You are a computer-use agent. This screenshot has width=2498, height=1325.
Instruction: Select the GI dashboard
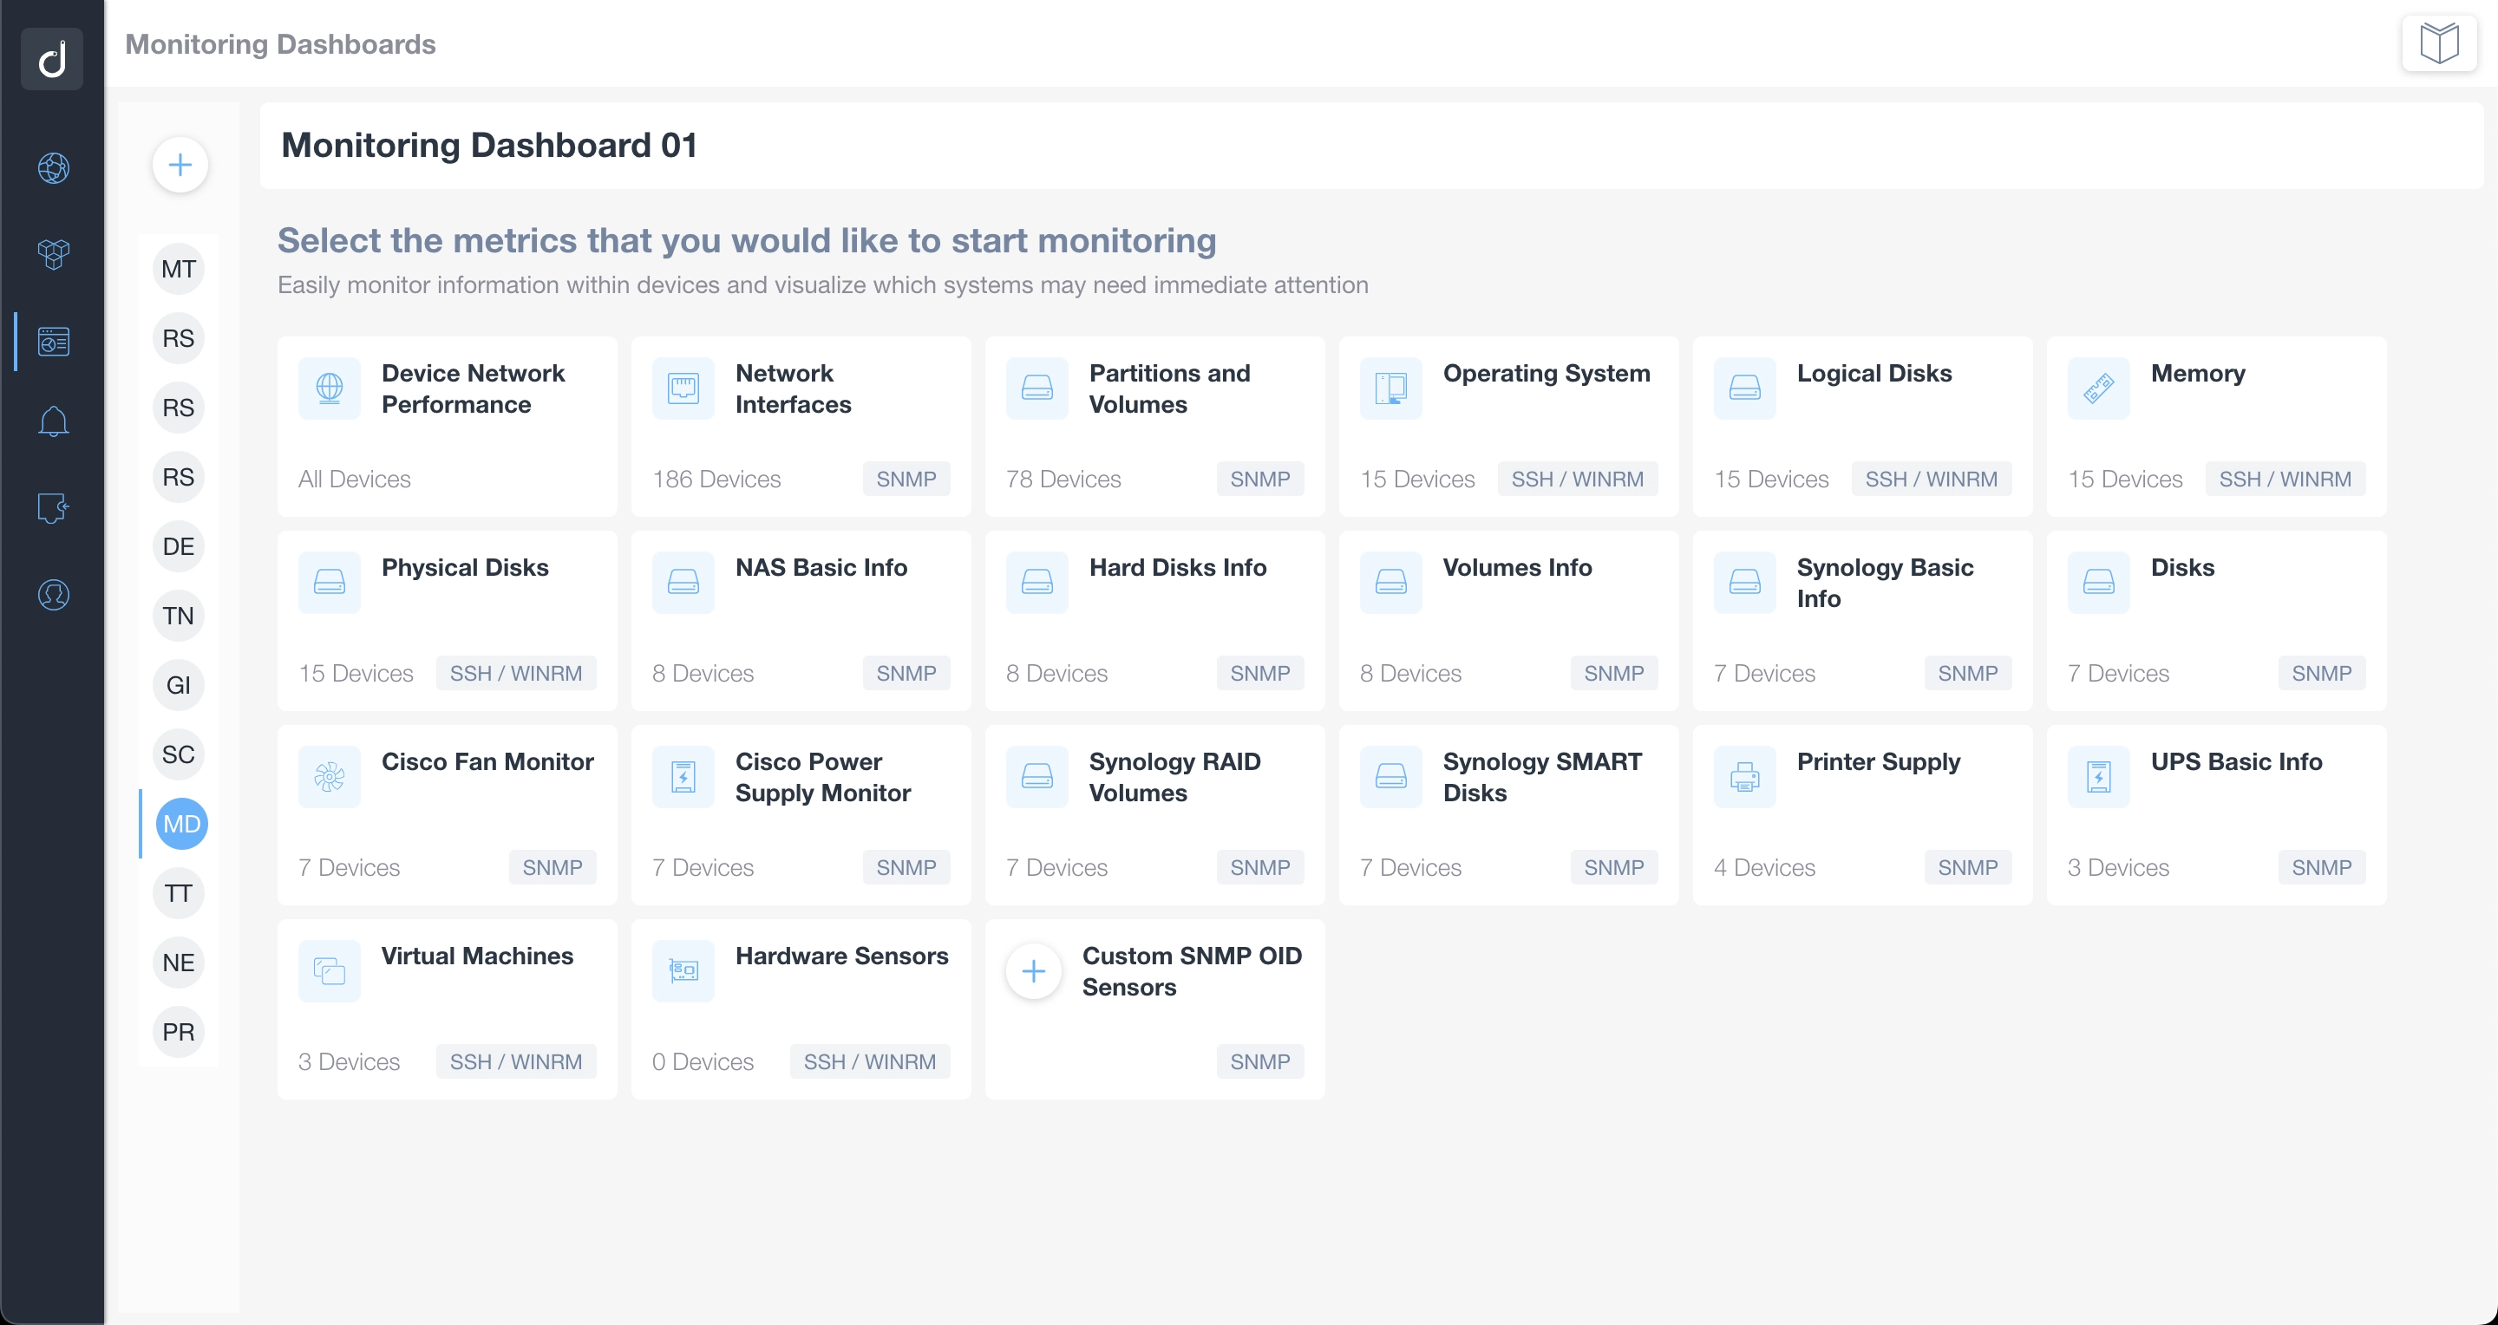click(179, 685)
